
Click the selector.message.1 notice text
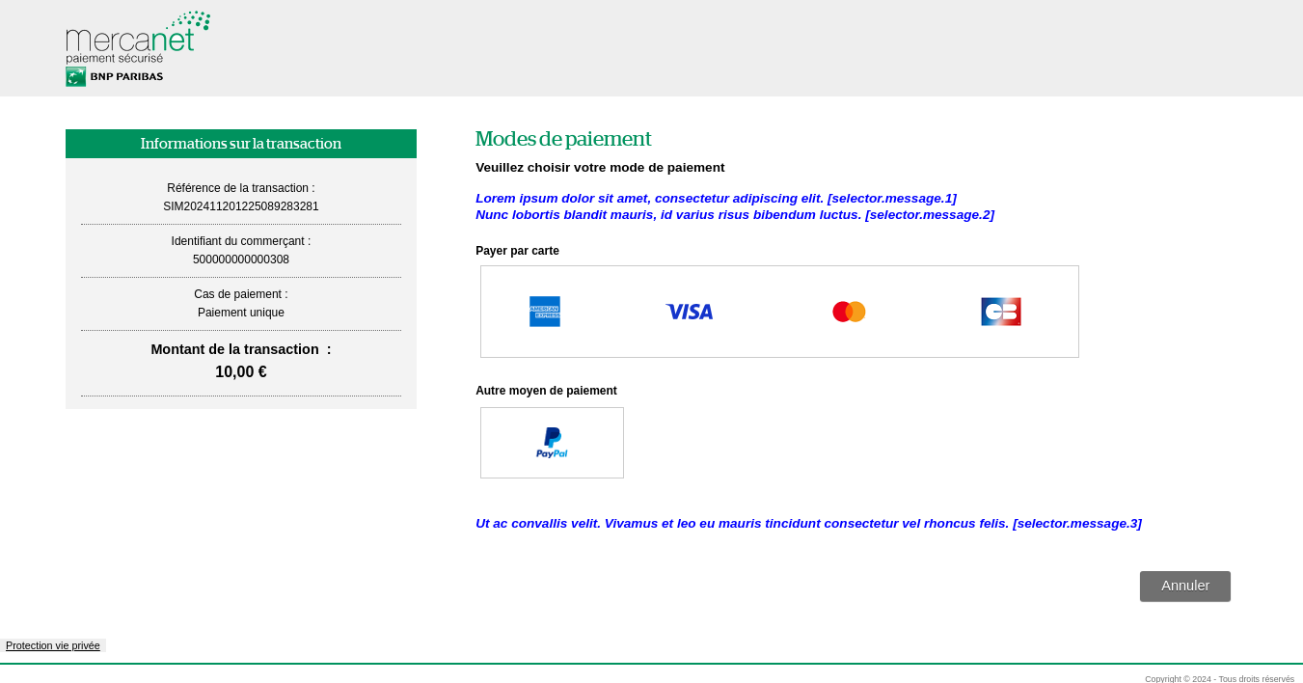click(x=716, y=198)
